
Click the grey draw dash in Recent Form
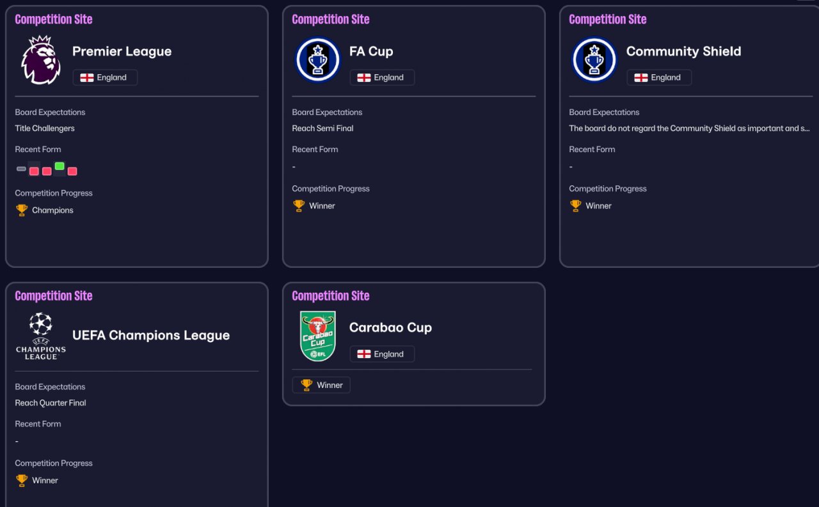[x=21, y=169]
